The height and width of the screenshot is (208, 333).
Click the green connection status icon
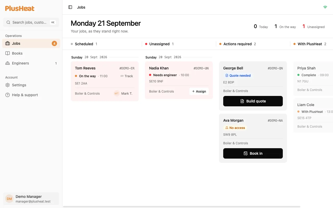pos(325,7)
